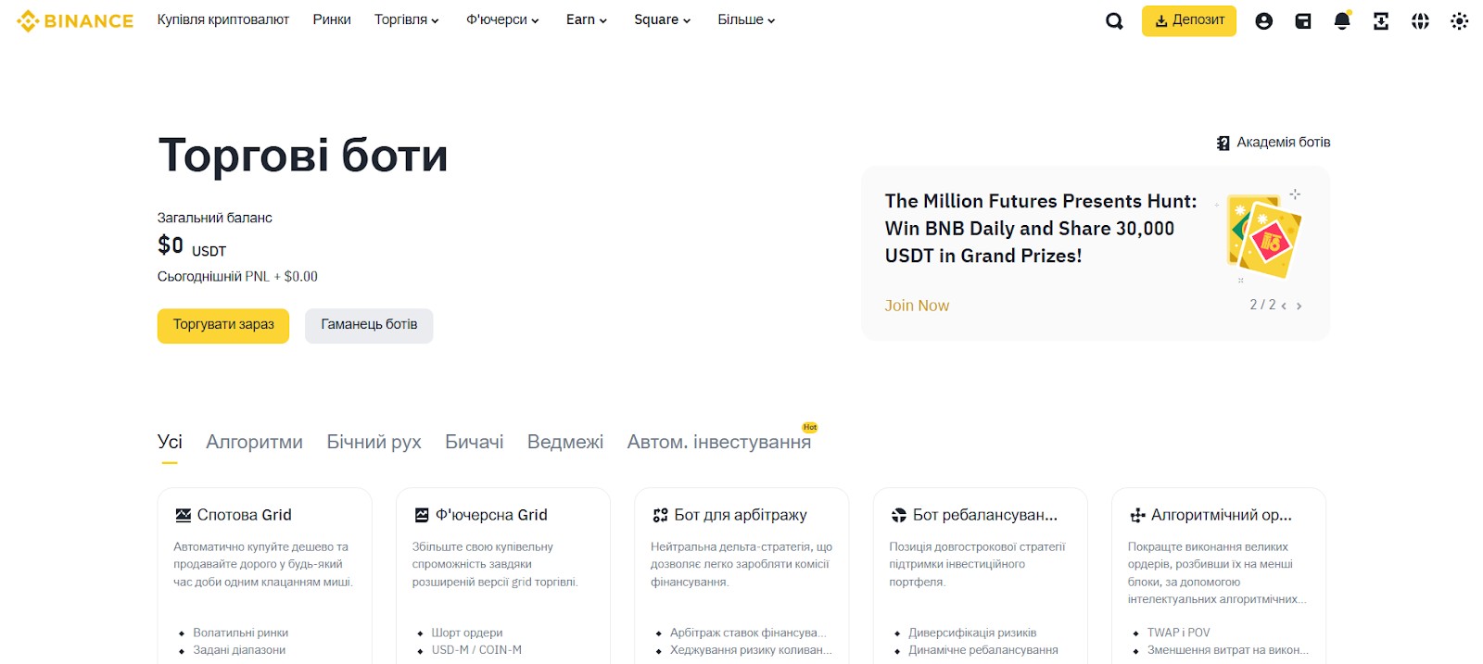Image resolution: width=1483 pixels, height=664 pixels.
Task: Switch to Автом. інвестування tab
Action: click(x=719, y=442)
